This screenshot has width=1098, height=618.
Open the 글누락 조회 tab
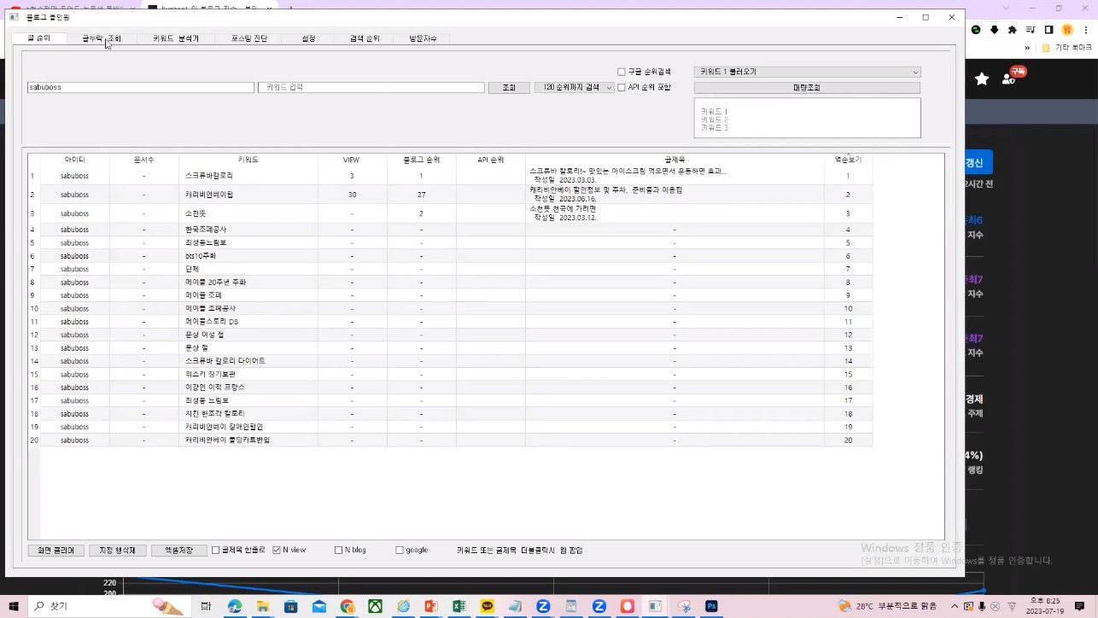(102, 38)
